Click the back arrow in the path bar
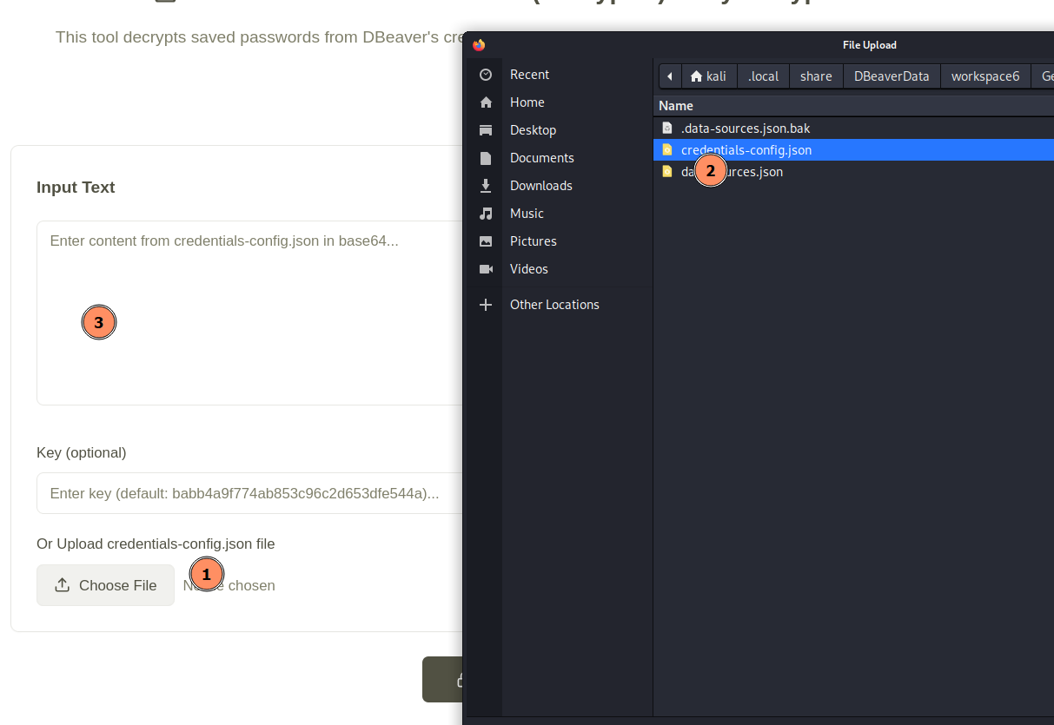Screen dimensions: 1054x725 669,76
